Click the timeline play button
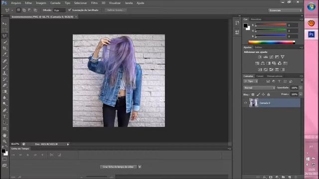 (x=28, y=155)
